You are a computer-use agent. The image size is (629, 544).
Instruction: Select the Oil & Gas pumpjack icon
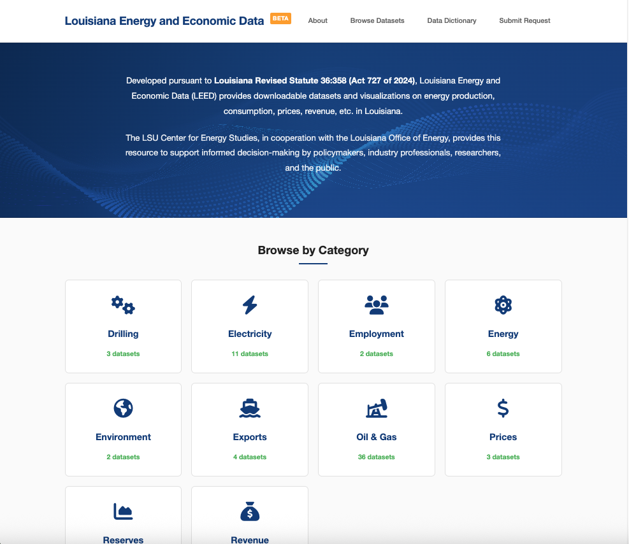(x=376, y=408)
